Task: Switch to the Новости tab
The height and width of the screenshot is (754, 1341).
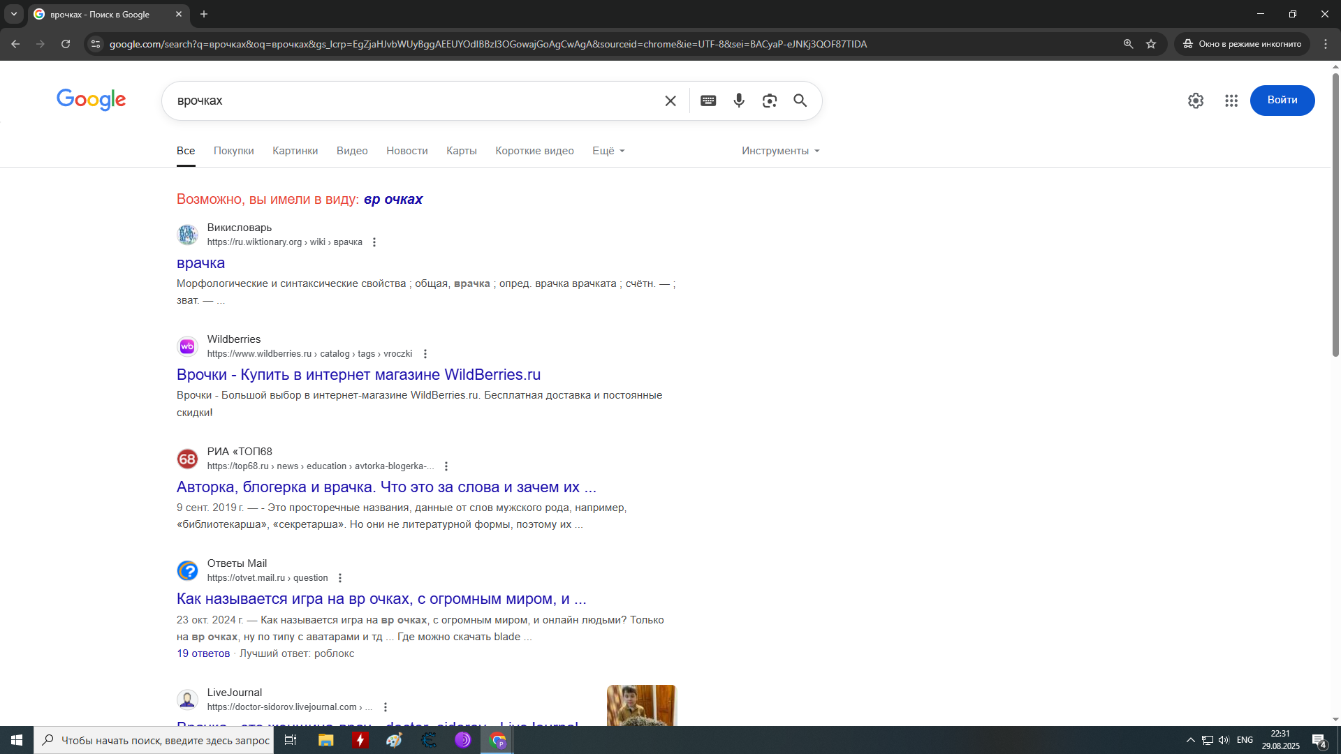Action: pyautogui.click(x=406, y=151)
